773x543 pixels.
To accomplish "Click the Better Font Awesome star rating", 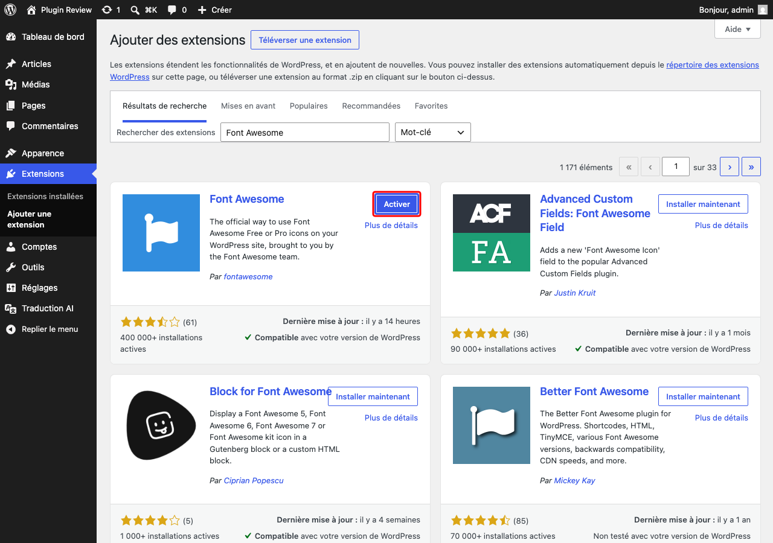I will pyautogui.click(x=481, y=520).
